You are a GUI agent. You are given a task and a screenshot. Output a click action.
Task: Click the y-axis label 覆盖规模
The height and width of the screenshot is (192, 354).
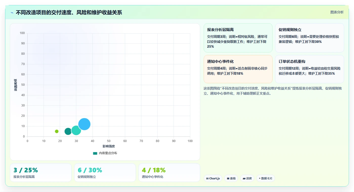[x=16, y=85]
